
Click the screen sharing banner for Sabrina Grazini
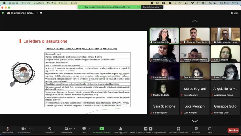[109, 7]
